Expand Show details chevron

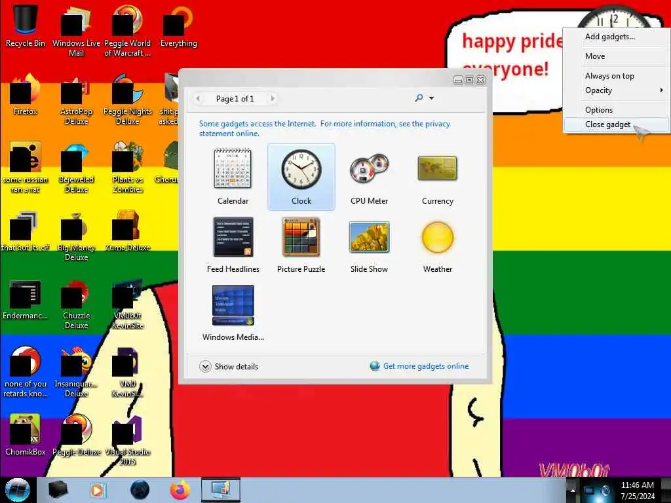pyautogui.click(x=205, y=367)
